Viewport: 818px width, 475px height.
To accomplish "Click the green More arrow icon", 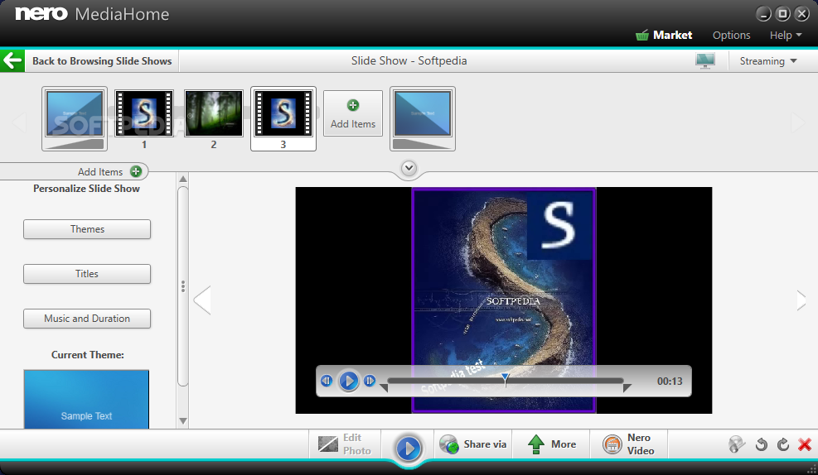I will (535, 444).
